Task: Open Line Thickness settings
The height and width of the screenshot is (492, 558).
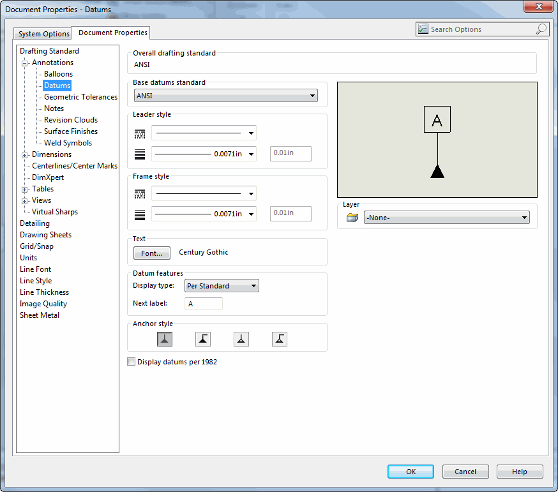Action: tap(45, 292)
